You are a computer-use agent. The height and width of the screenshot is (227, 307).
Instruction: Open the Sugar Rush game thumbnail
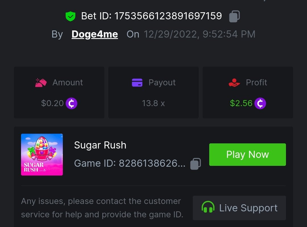point(42,154)
